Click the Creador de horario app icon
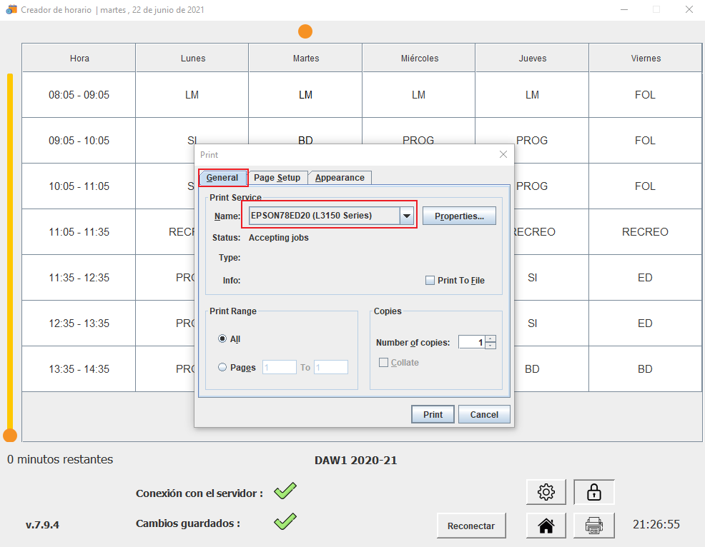The image size is (705, 547). 11,9
